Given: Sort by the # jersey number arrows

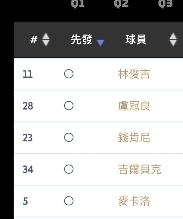Looking at the screenshot, I should [46, 39].
